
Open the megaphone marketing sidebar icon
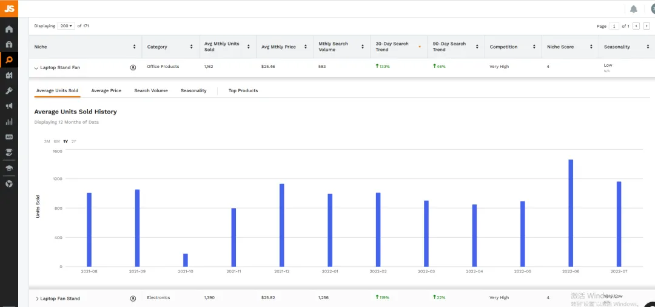tap(8, 106)
